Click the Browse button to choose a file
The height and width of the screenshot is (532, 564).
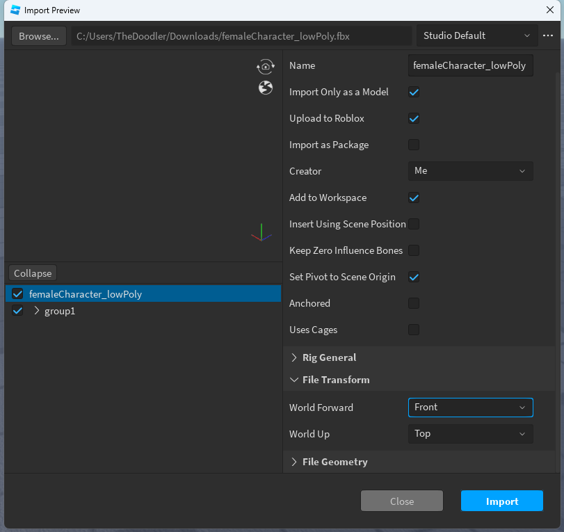[38, 35]
